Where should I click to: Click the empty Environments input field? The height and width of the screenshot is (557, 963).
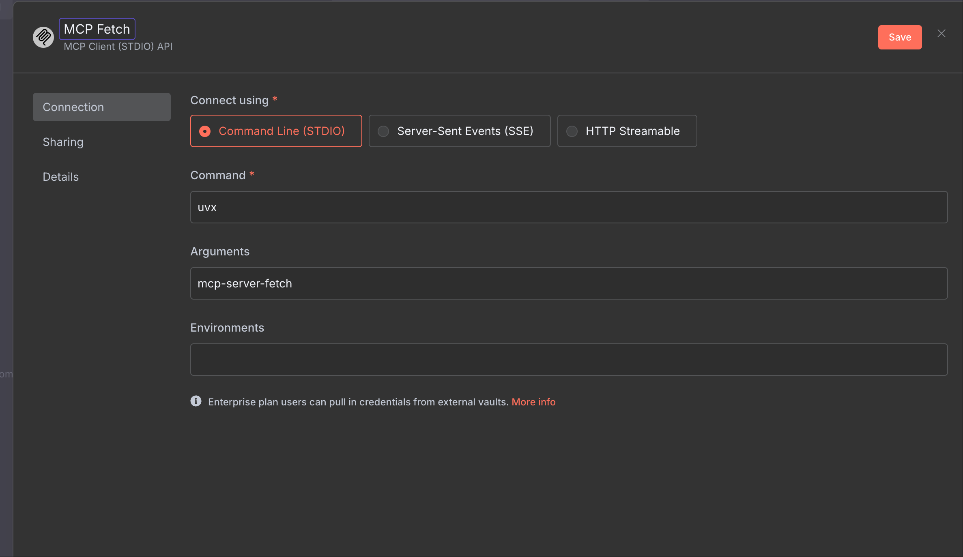569,360
